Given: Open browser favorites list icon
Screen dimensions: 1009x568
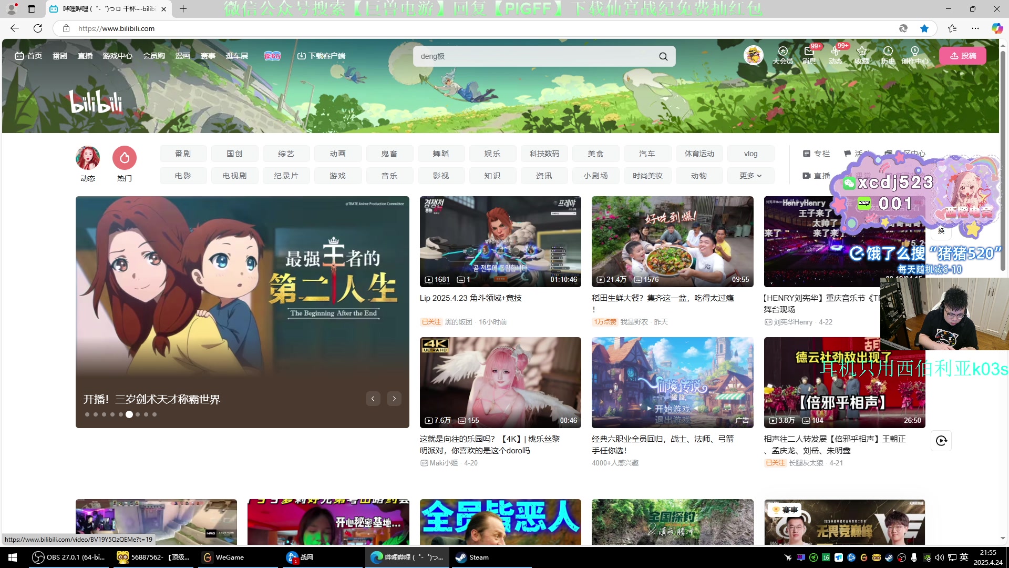Looking at the screenshot, I should (952, 28).
